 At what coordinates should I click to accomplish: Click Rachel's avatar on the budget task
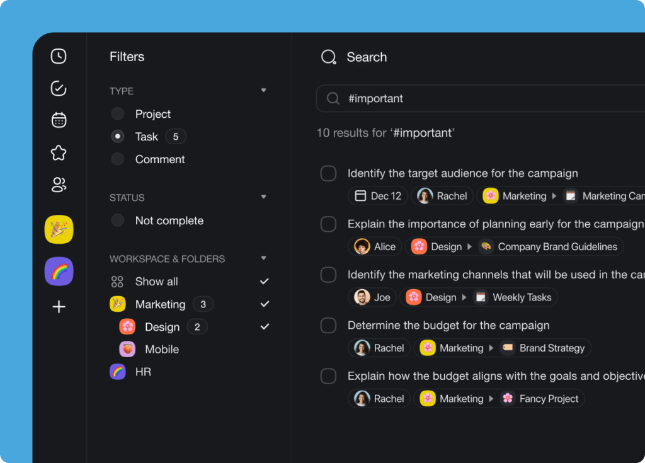(362, 347)
